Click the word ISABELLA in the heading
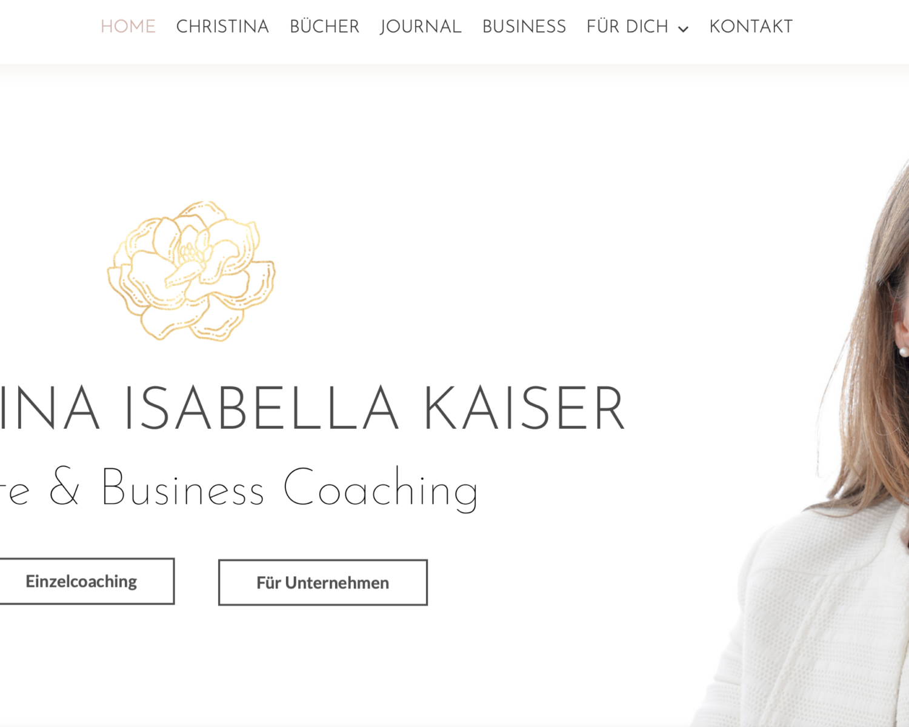The width and height of the screenshot is (909, 727). point(261,408)
